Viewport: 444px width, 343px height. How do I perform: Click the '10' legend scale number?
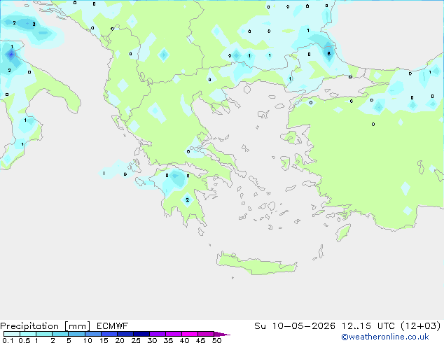(x=88, y=340)
